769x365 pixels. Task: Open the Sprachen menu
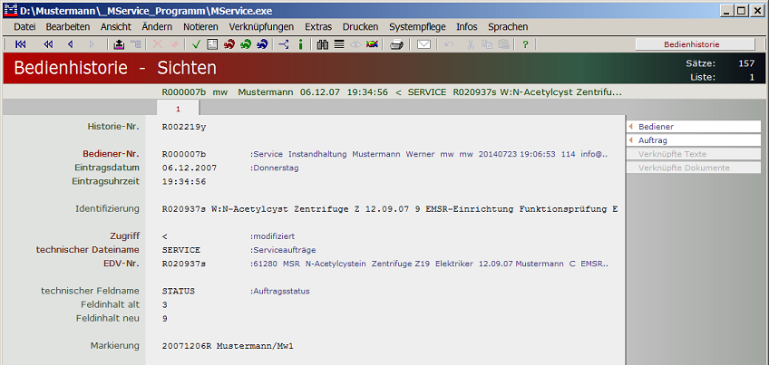[x=508, y=26]
